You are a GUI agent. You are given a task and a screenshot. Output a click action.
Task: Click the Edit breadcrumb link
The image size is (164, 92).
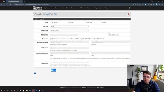(x=55, y=14)
